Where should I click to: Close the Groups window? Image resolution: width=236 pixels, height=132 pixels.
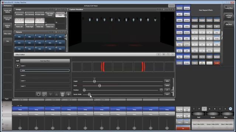coord(65,10)
